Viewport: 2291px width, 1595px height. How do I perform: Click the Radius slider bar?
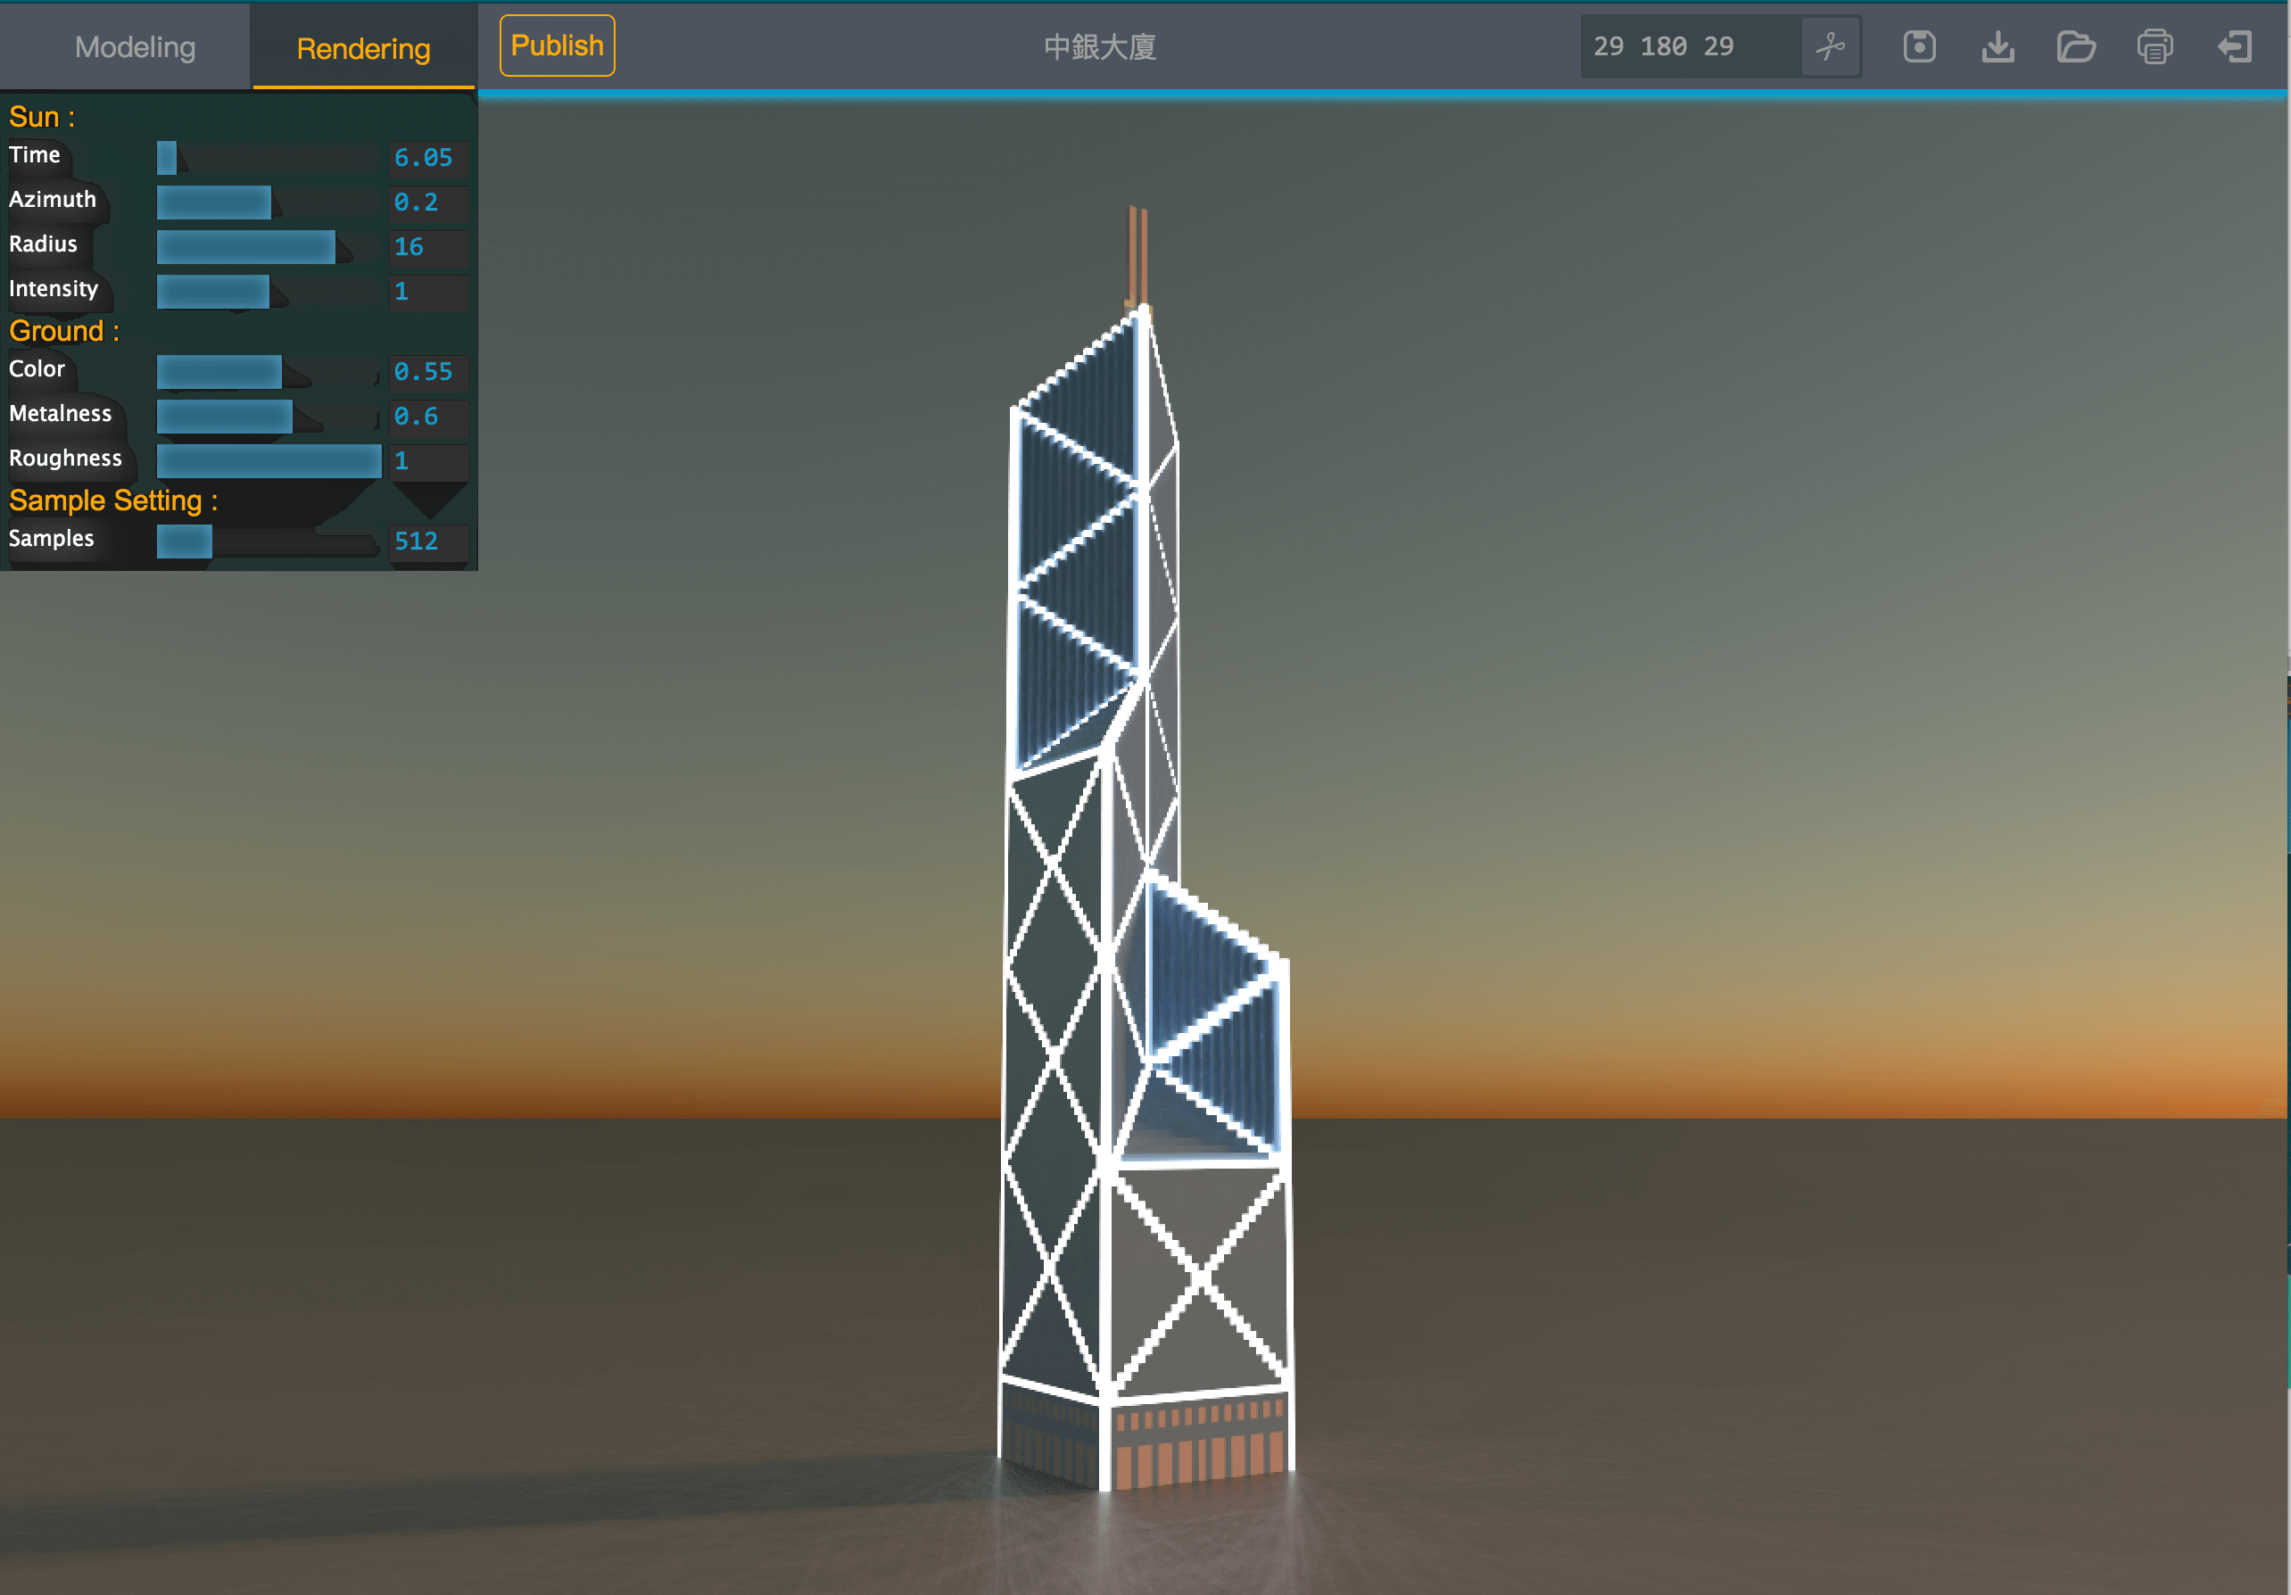point(269,247)
